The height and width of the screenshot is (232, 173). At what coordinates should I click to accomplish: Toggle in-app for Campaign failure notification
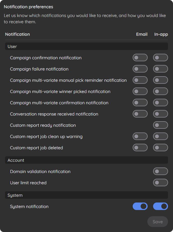pyautogui.click(x=161, y=69)
